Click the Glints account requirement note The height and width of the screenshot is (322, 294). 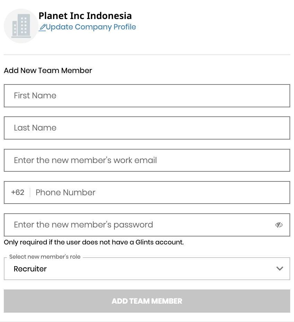(x=93, y=242)
